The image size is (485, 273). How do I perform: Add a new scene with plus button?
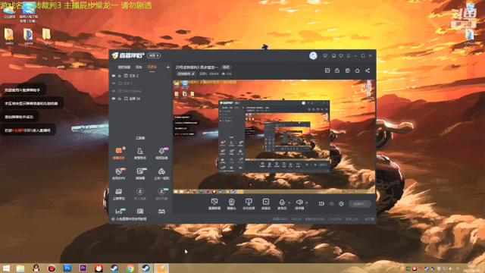point(167,67)
